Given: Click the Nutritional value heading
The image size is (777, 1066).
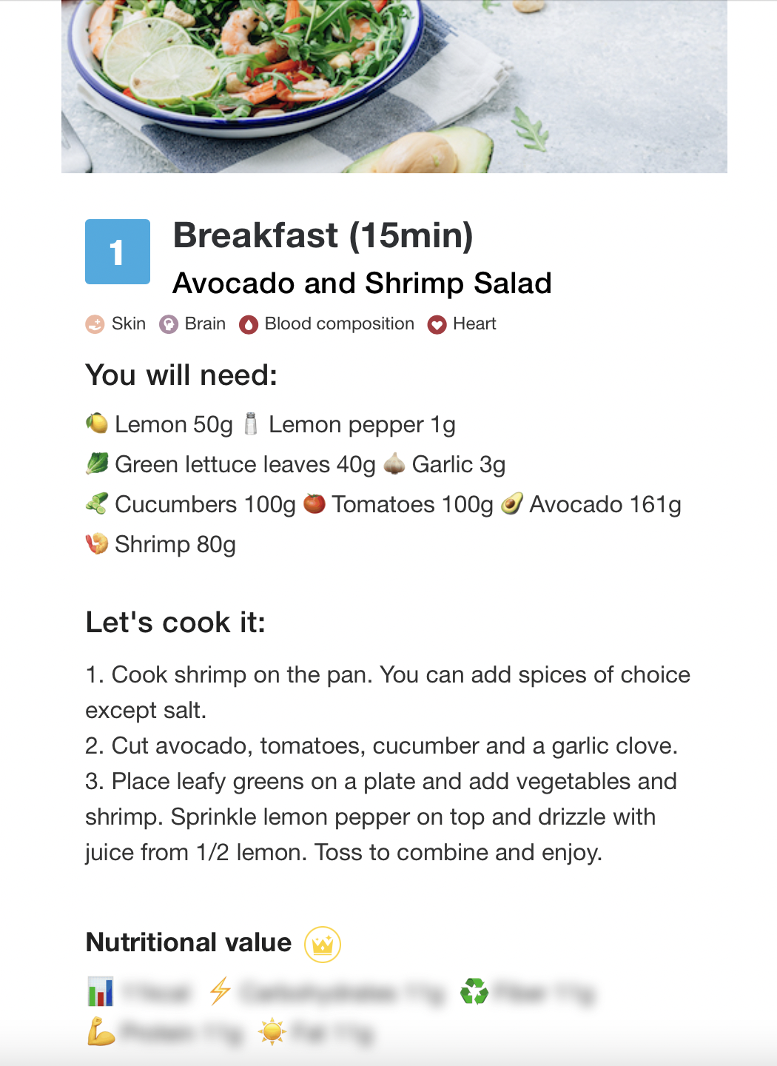Looking at the screenshot, I should click(x=189, y=942).
